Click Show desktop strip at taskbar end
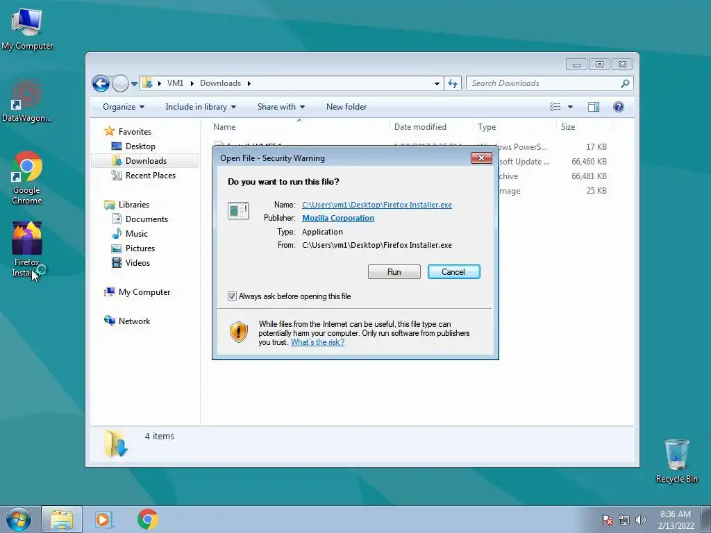The image size is (711, 533). tap(706, 519)
